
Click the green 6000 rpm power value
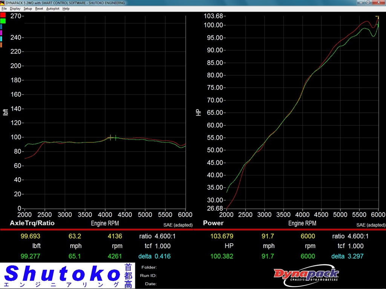(308, 256)
